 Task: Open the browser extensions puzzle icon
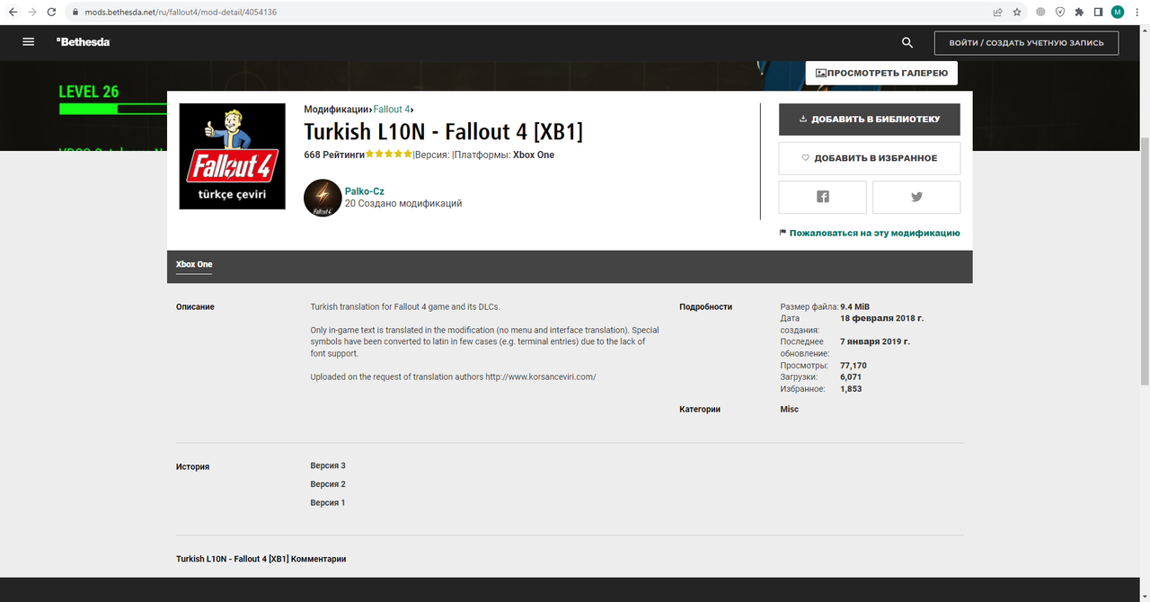pyautogui.click(x=1079, y=13)
